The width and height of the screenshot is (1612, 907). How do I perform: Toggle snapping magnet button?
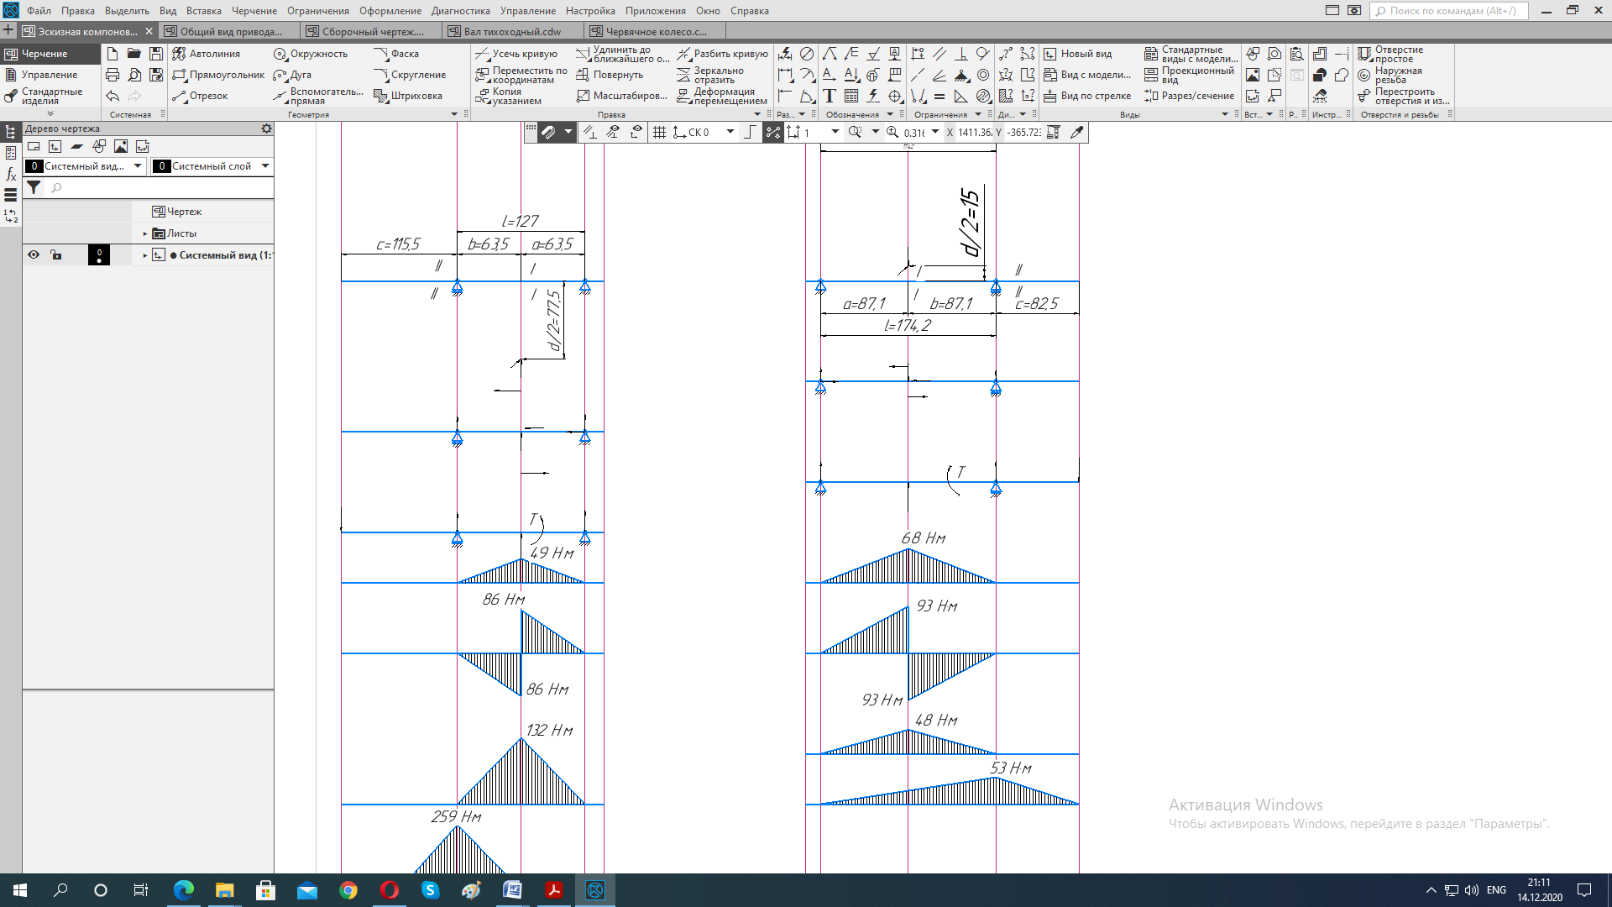(x=548, y=132)
